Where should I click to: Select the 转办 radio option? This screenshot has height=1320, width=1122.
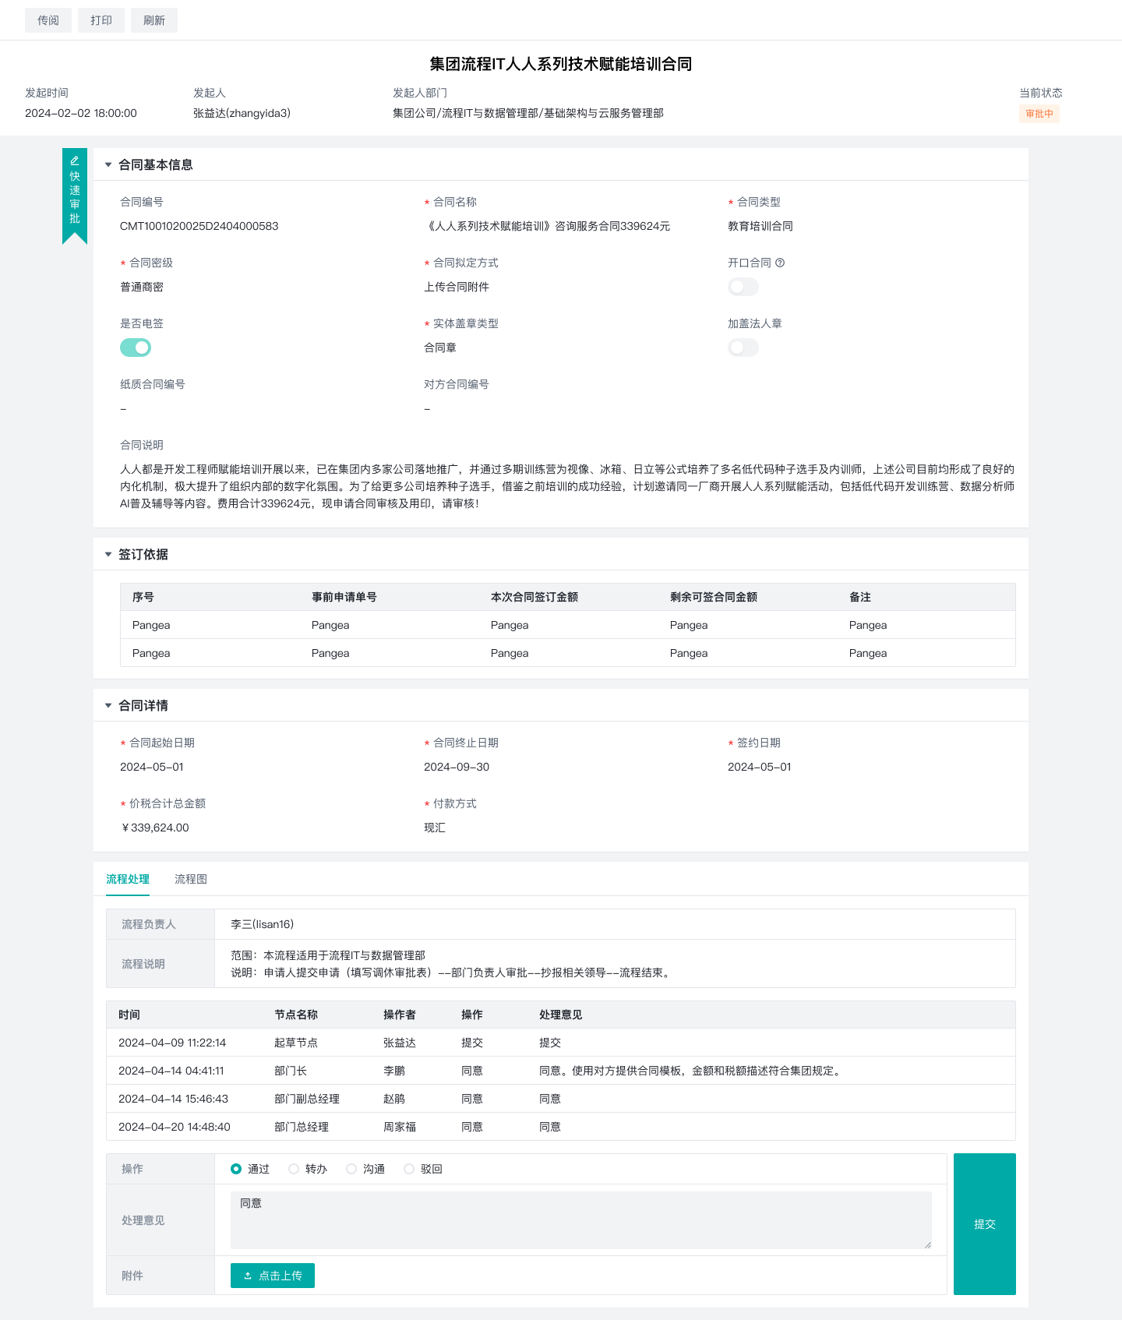(x=294, y=1169)
